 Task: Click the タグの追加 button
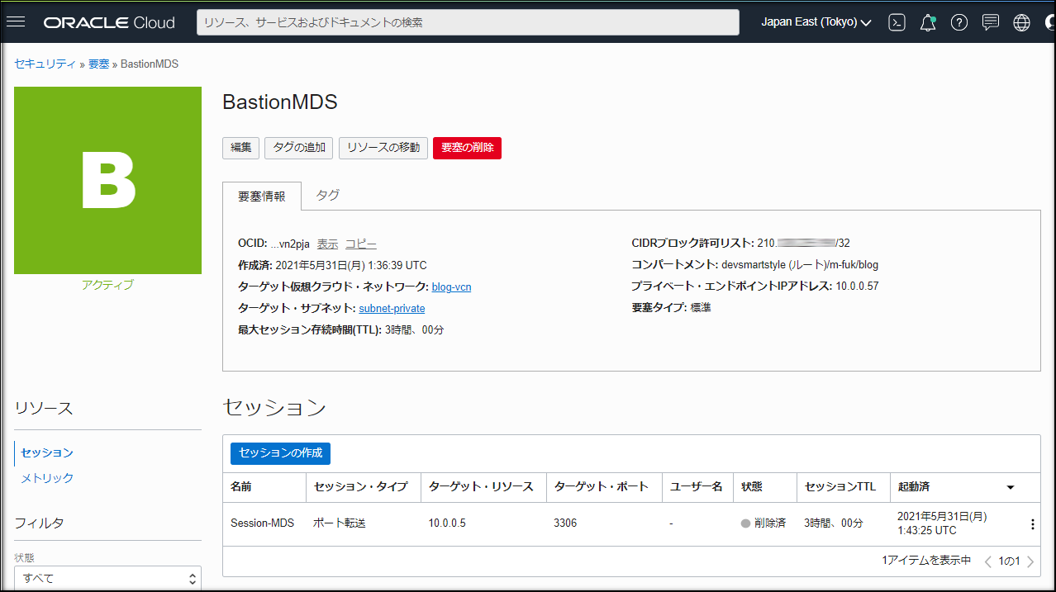coord(299,148)
